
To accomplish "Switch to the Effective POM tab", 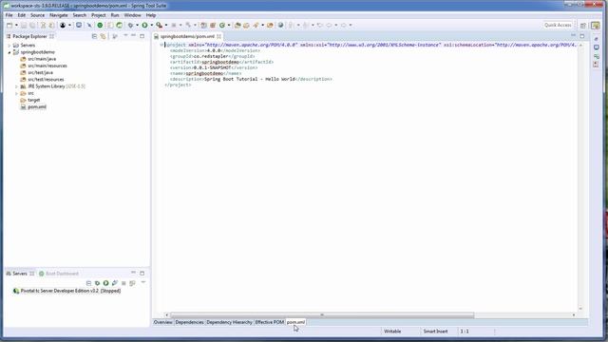I will click(269, 322).
